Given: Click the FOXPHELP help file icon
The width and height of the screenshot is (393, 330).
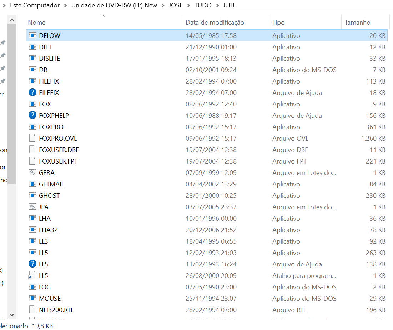Looking at the screenshot, I should [32, 115].
